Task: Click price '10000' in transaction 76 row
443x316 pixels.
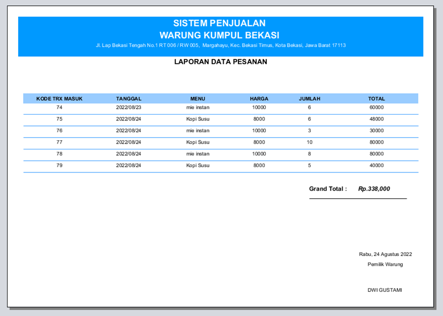Action: click(x=259, y=131)
